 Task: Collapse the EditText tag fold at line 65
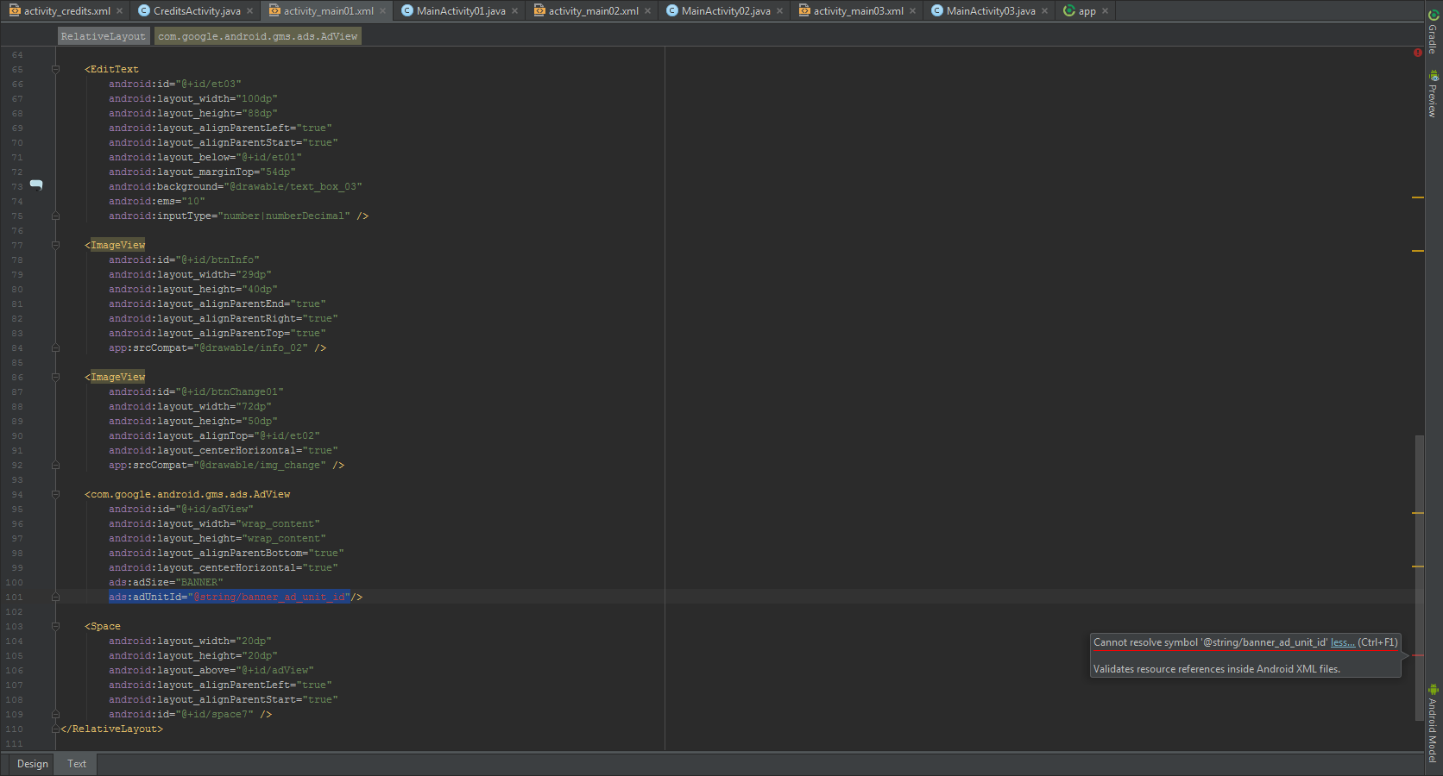coord(55,69)
